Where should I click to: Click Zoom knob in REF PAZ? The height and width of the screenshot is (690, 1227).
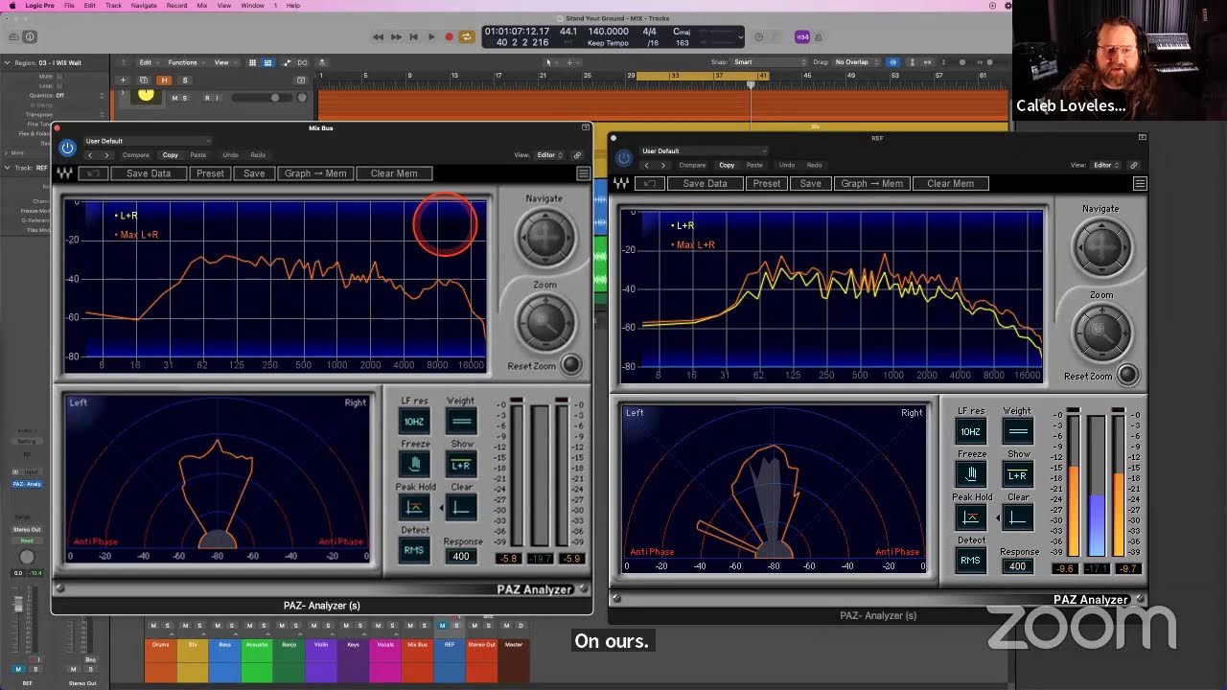pyautogui.click(x=1101, y=333)
